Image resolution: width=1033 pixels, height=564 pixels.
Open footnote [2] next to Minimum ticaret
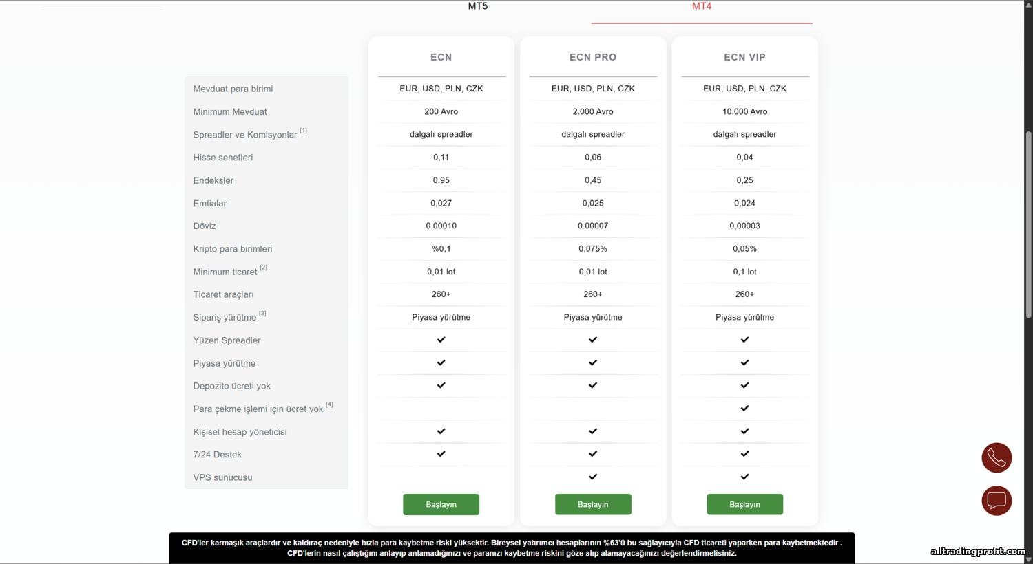tap(263, 268)
